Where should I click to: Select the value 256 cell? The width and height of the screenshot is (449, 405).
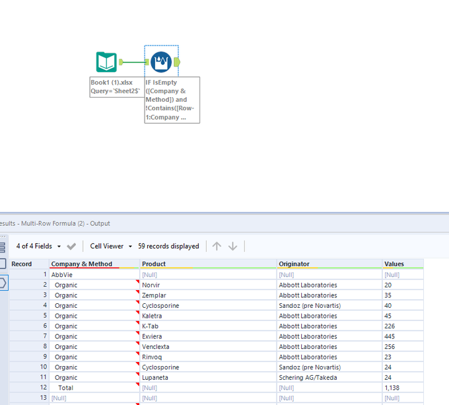403,347
